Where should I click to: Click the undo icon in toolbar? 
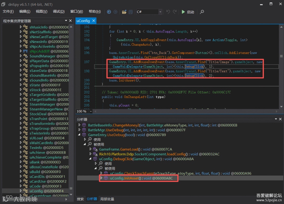click(168, 12)
